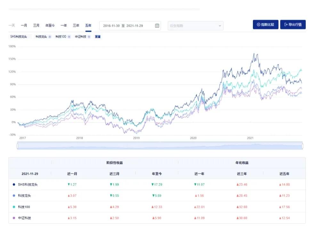Switch to the 三月 time range
The width and height of the screenshot is (316, 236).
tap(36, 25)
